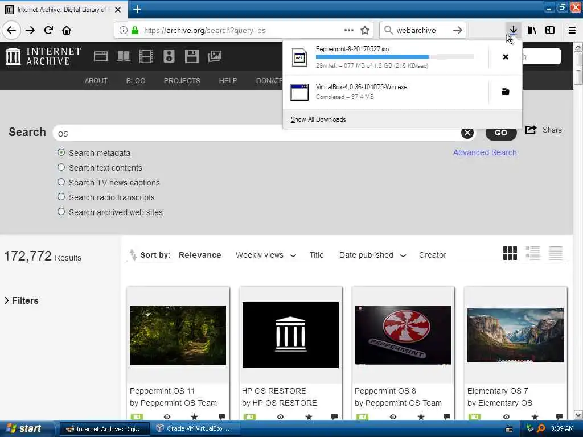
Task: Switch to grid tile view
Action: pyautogui.click(x=510, y=253)
